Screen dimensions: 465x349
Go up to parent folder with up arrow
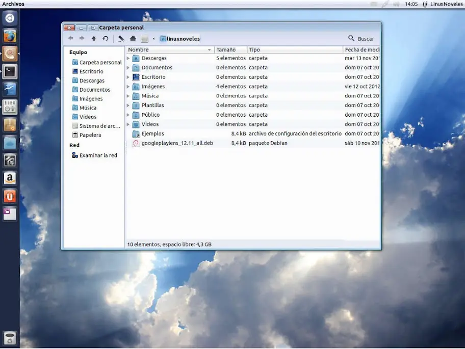pyautogui.click(x=94, y=39)
